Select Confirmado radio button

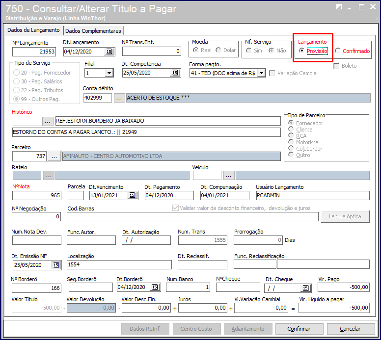[337, 51]
